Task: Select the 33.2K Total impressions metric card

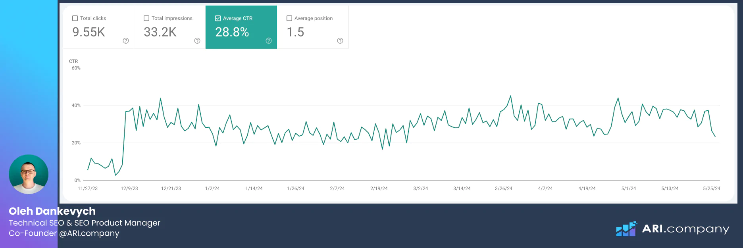Action: coord(169,28)
